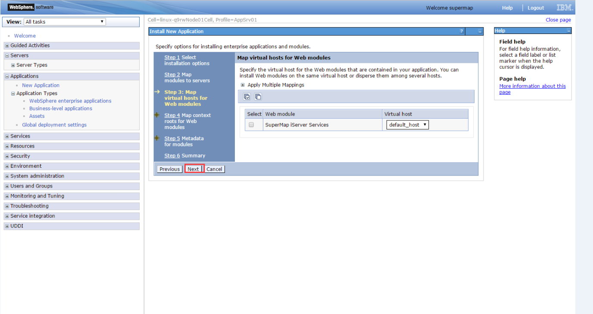The width and height of the screenshot is (593, 314).
Task: Click the question mark help icon in Install New Application title bar
Action: pos(462,31)
